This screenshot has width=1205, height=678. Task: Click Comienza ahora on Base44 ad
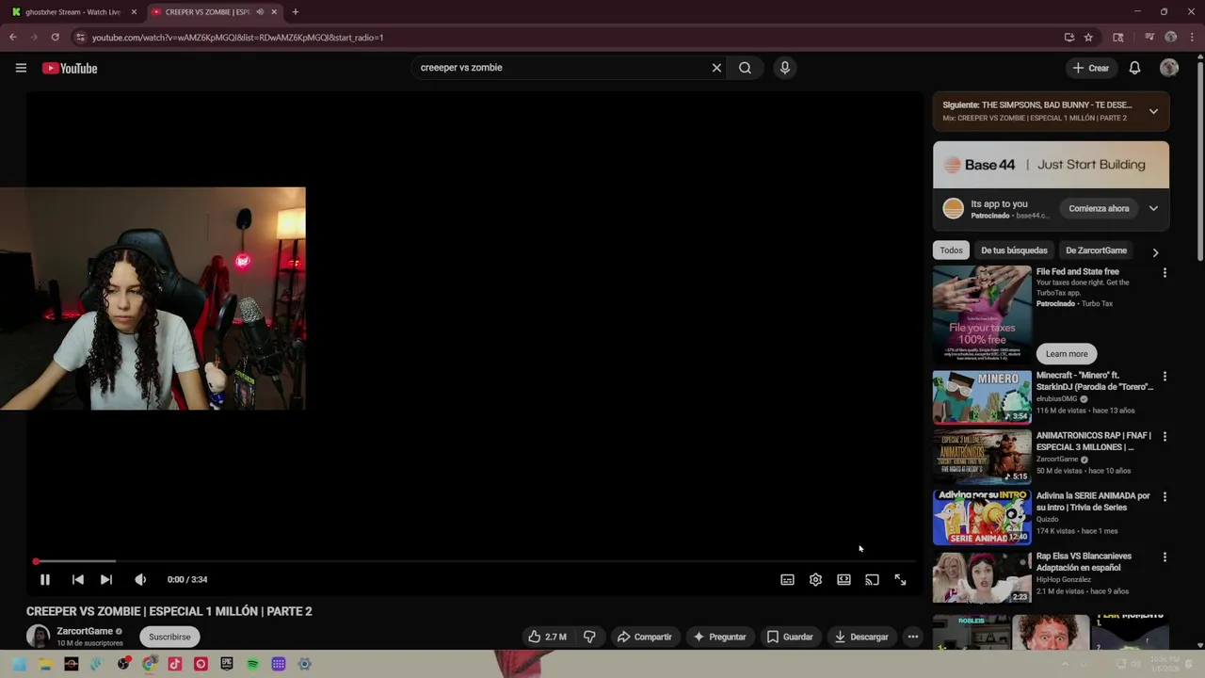[1099, 208]
